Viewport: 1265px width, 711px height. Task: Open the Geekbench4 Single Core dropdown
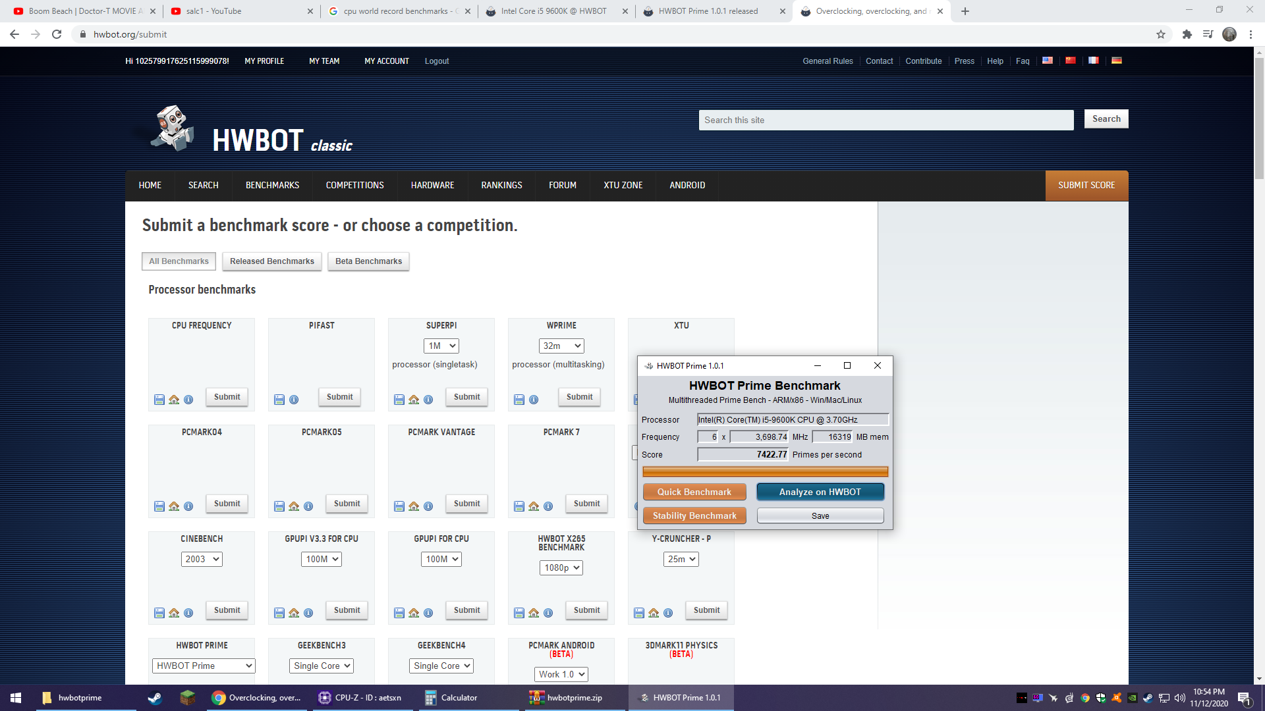pos(441,666)
